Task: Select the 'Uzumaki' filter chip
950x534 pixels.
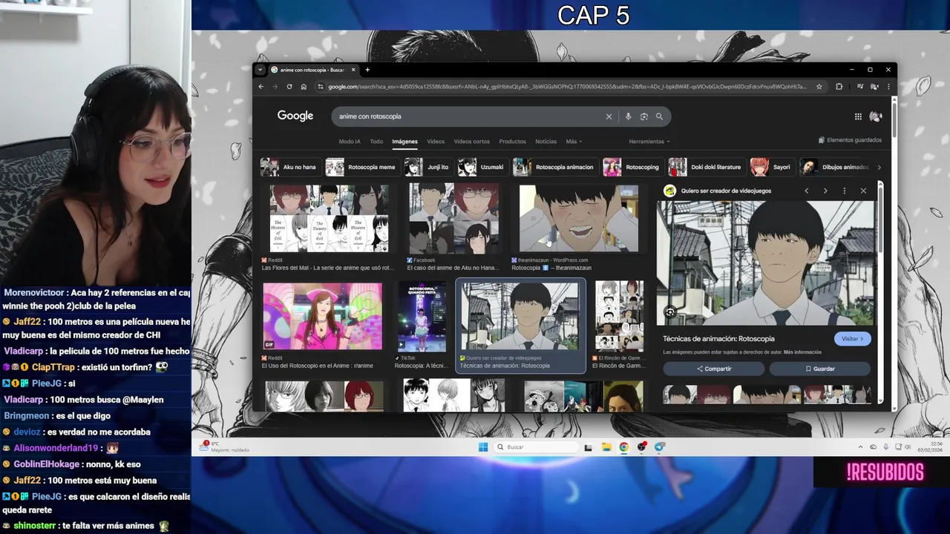Action: [482, 167]
